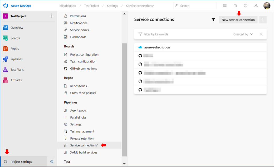This screenshot has width=274, height=167.
Task: Open the Pipelines hub
Action: click(16, 59)
